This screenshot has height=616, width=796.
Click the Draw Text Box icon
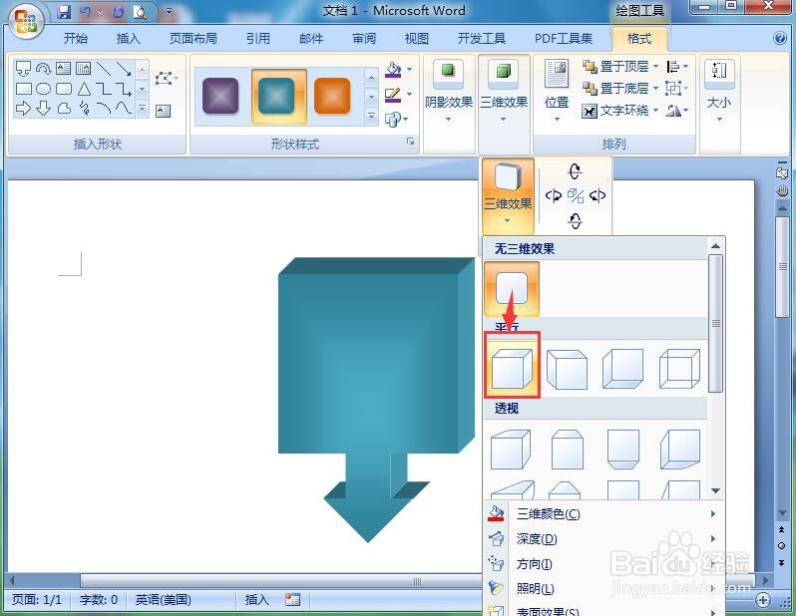(x=163, y=111)
